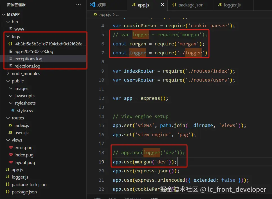Click line number 7 in the gutter
Viewport: 272px width, 199px height.
(x=103, y=53)
